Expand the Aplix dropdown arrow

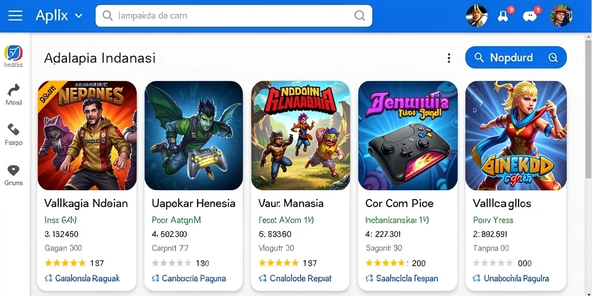pyautogui.click(x=79, y=16)
